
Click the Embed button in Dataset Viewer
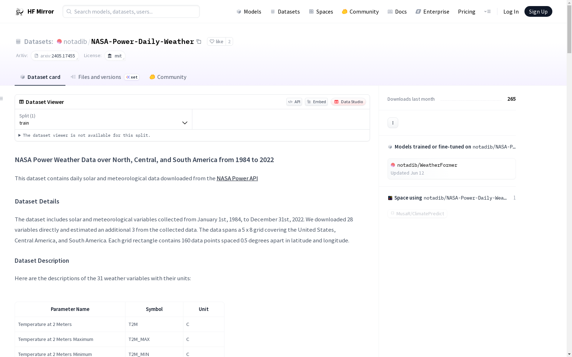[x=316, y=102]
